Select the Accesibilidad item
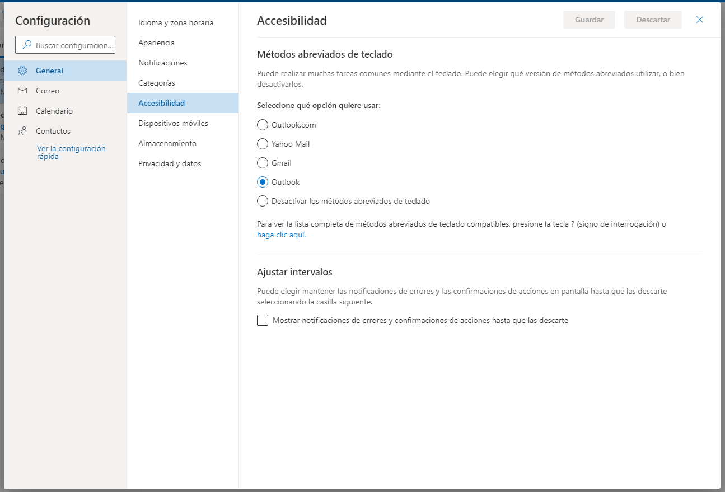Screen dimensions: 725x492 tap(183, 103)
